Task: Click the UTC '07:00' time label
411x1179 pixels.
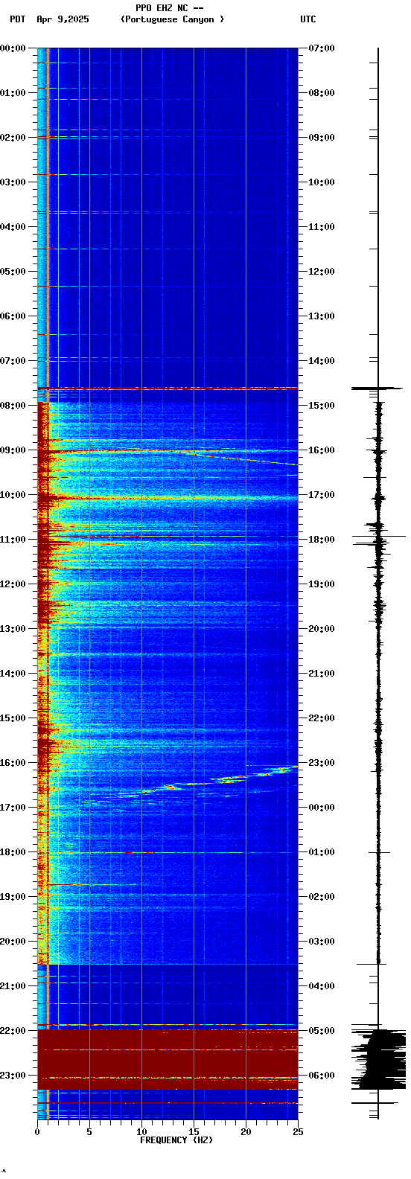Action: [x=321, y=48]
